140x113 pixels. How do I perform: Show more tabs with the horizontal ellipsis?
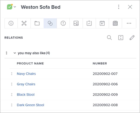129,23
